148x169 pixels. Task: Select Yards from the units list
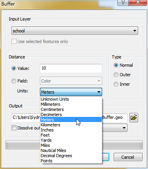pos(71,140)
